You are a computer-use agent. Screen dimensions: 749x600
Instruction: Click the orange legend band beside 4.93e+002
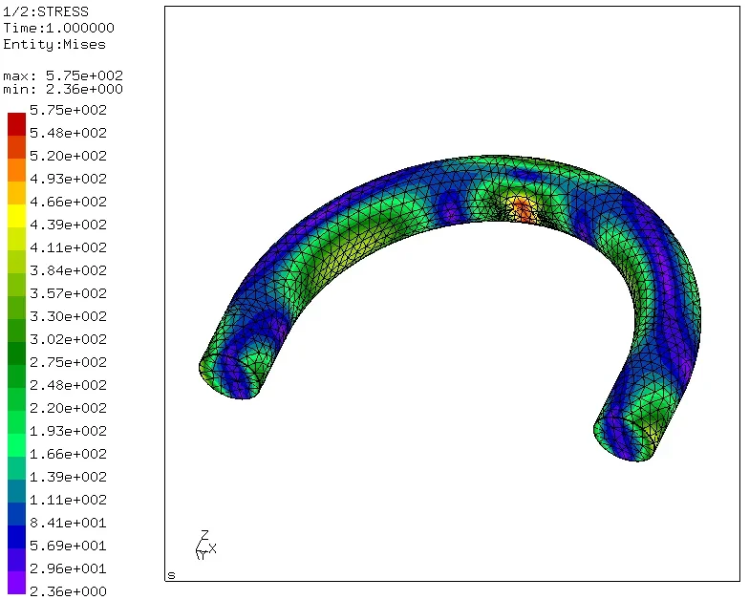[17, 170]
